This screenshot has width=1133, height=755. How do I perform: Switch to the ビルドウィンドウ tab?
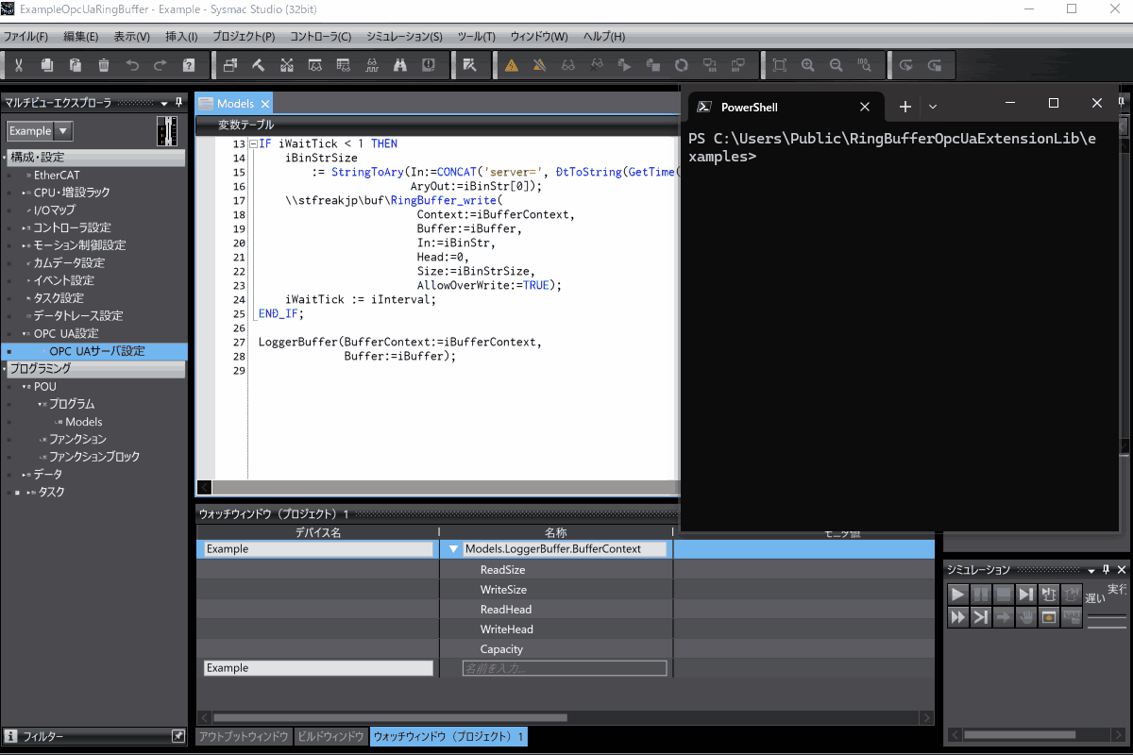click(330, 736)
